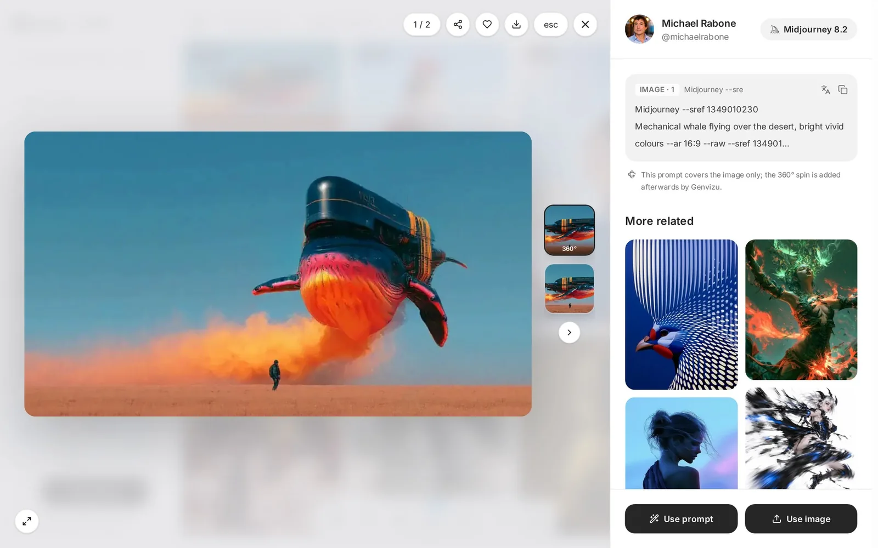
Task: Click the share icon in top toolbar
Action: click(458, 25)
